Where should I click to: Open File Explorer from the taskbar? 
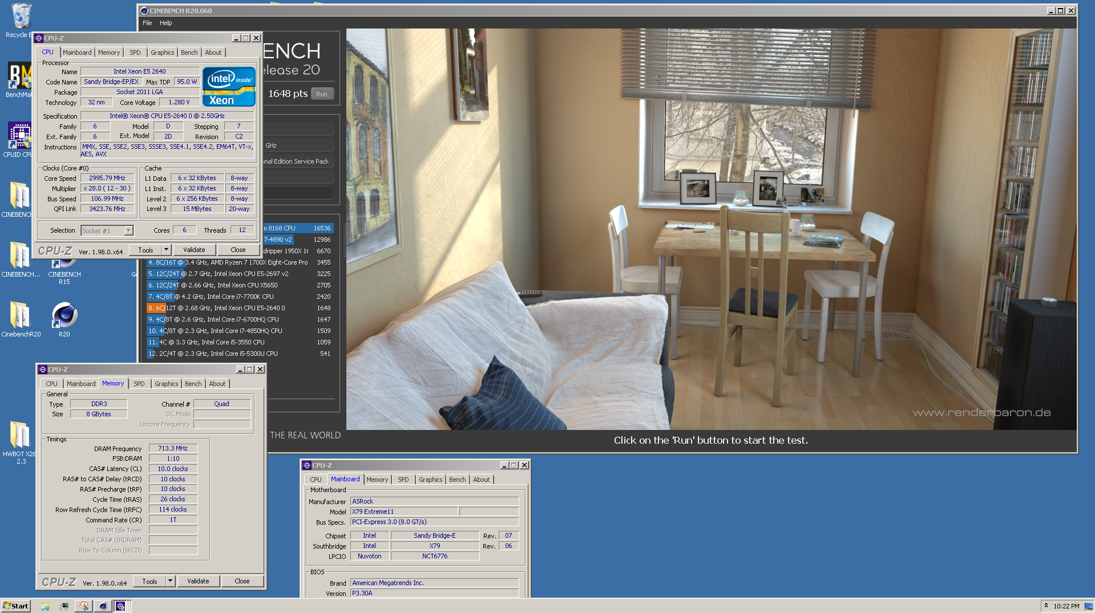[x=45, y=606]
